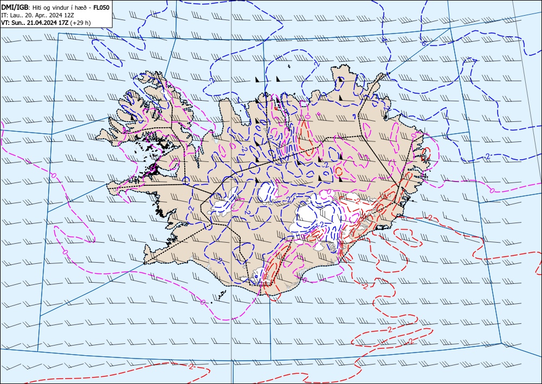Viewport: 542px width, 384px height.
Task: Click the FL050 flight level label
Action: 101,7
